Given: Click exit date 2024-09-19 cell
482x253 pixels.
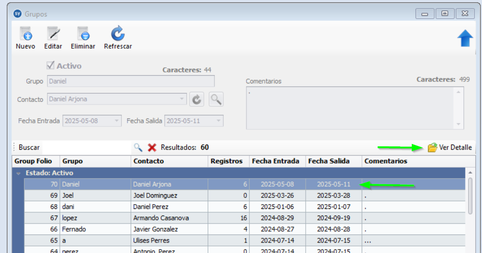Looking at the screenshot, I should (x=334, y=218).
